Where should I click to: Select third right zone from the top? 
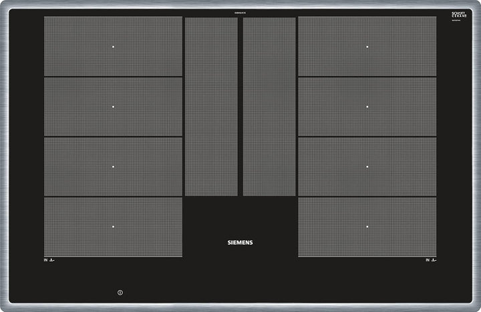click(x=367, y=167)
